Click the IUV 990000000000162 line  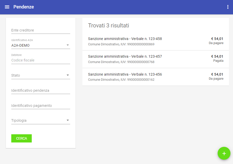(x=121, y=79)
